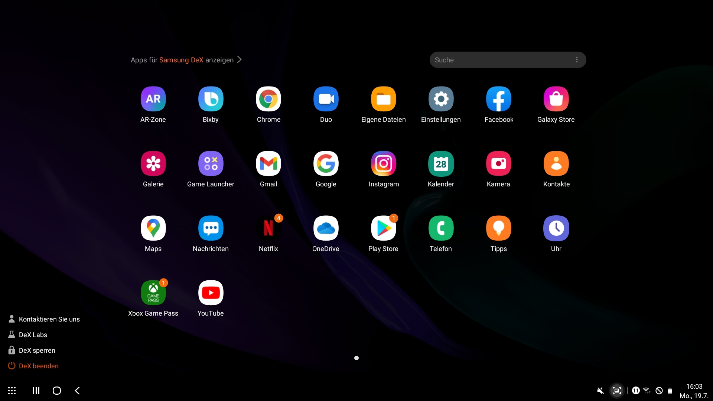Open the app drawer from the taskbar
This screenshot has width=713, height=401.
pos(12,390)
